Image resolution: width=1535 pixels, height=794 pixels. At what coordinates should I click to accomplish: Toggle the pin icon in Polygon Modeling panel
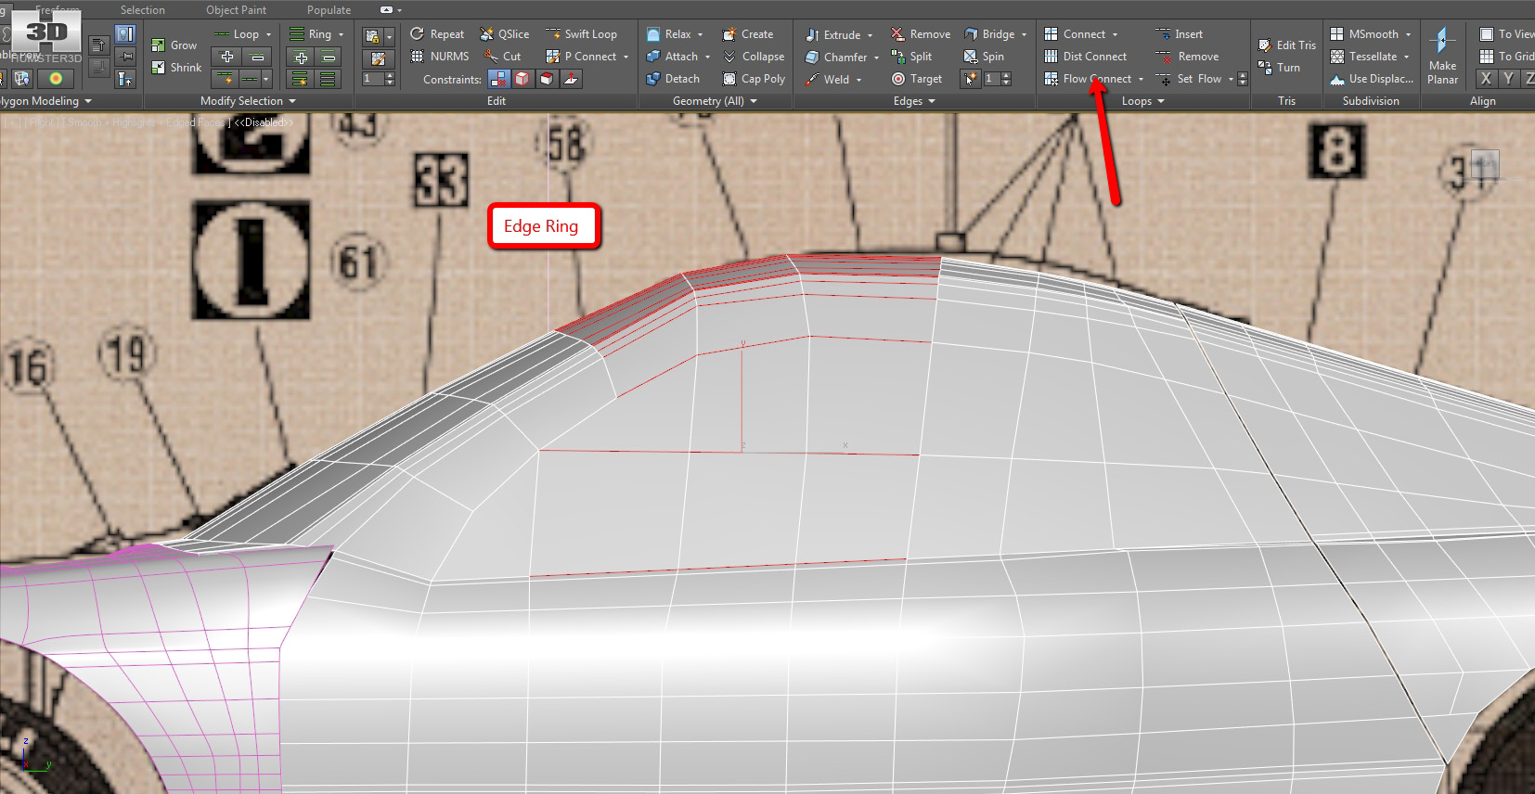click(x=126, y=57)
